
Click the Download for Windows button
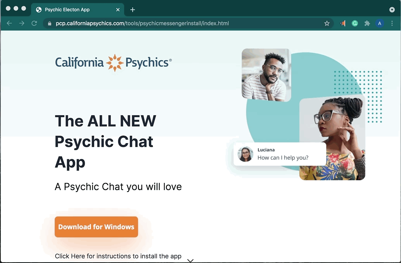[x=96, y=227]
